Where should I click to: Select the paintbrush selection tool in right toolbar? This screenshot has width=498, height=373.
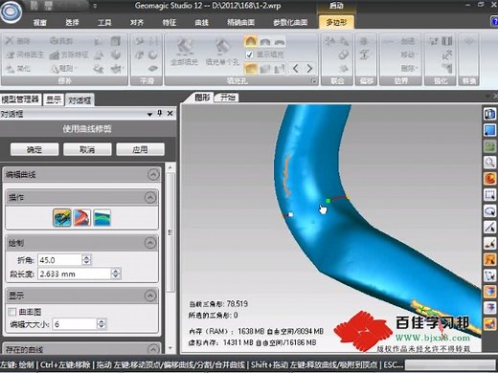[489, 243]
